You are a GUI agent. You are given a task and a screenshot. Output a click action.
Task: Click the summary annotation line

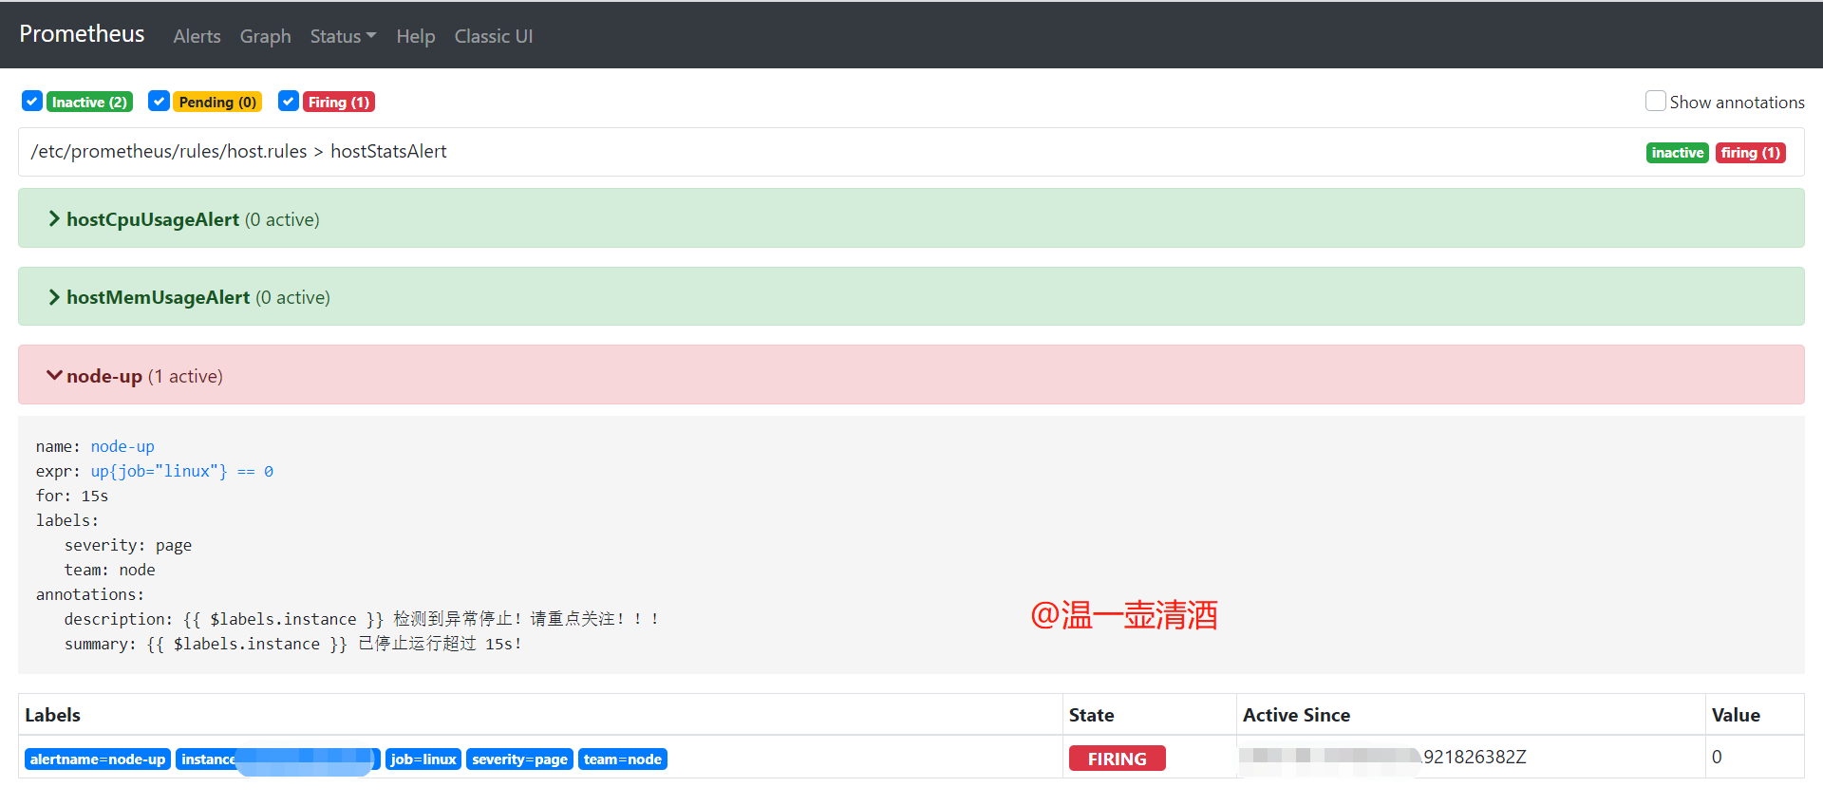(293, 644)
